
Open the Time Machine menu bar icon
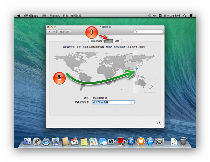coord(149,16)
